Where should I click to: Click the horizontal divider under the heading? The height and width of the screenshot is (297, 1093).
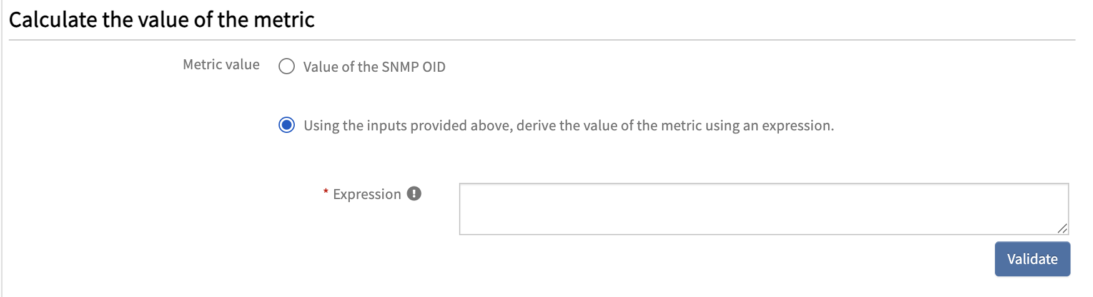click(542, 40)
